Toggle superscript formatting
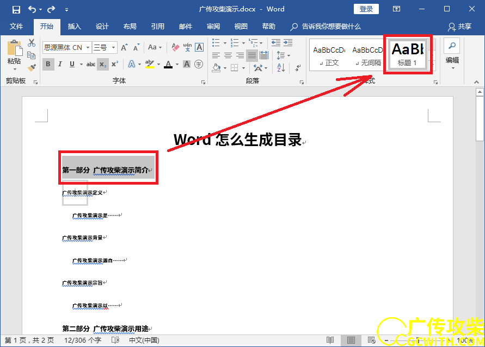 click(115, 64)
